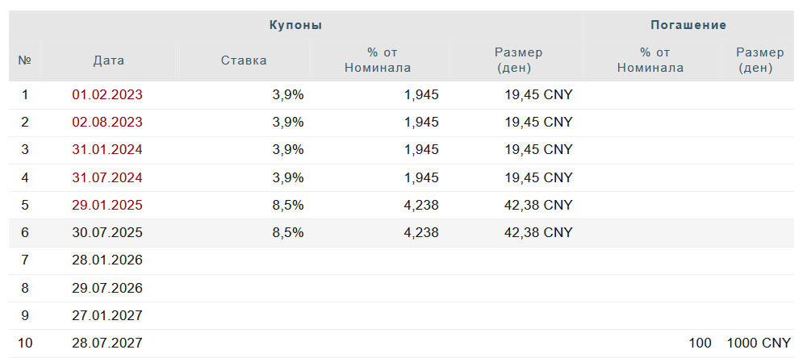This screenshot has width=807, height=358.
Task: Open coupon date 02.08.2023
Action: (107, 123)
